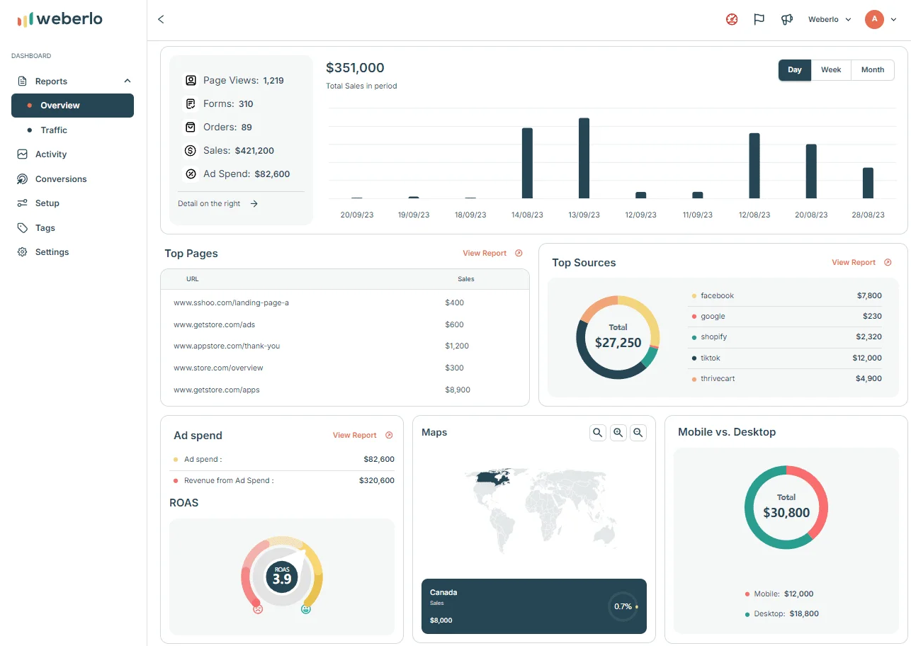Open the megaphone announcements icon
Image resolution: width=911 pixels, height=646 pixels.
click(x=786, y=19)
